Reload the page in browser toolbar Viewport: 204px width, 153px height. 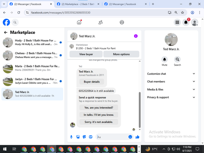(x=19, y=13)
